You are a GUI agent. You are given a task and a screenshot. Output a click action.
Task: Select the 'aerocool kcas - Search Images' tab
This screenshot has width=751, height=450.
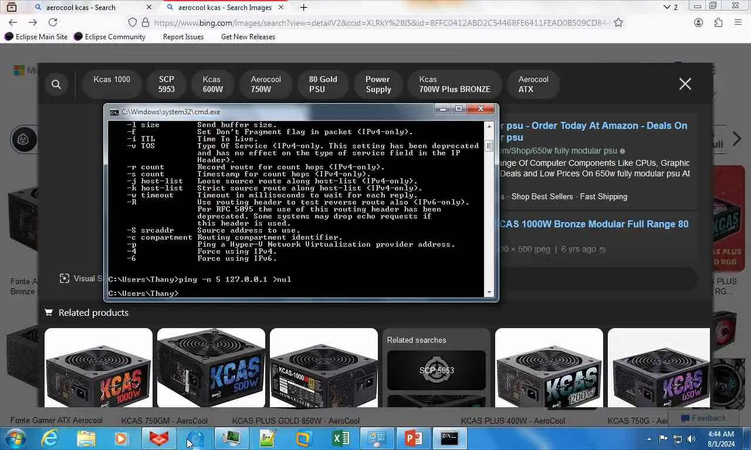(225, 7)
